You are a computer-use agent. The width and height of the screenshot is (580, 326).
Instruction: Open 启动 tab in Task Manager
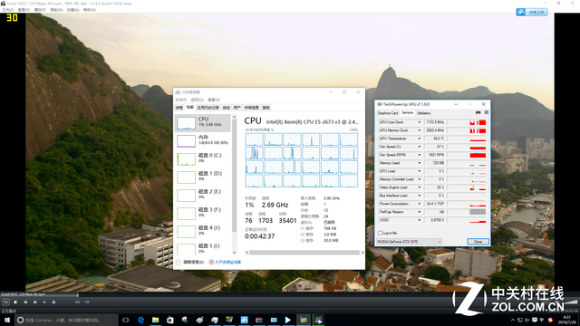coord(226,108)
